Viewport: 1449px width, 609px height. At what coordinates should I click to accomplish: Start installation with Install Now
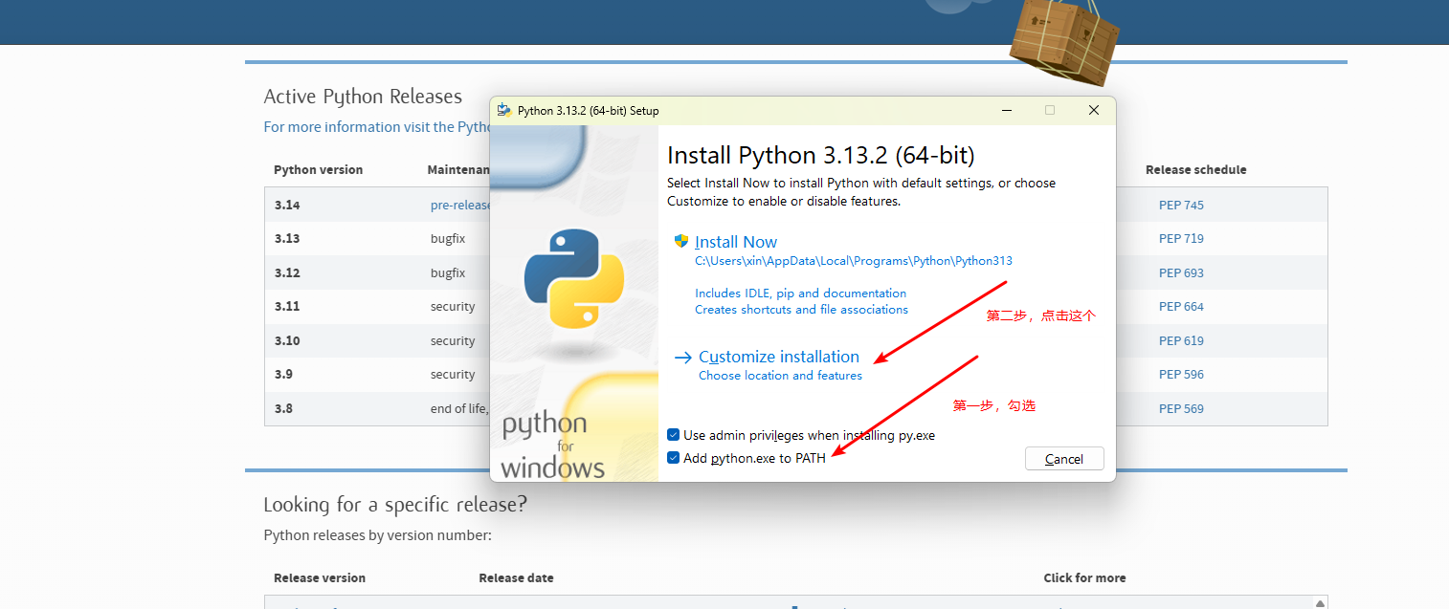pyautogui.click(x=736, y=243)
